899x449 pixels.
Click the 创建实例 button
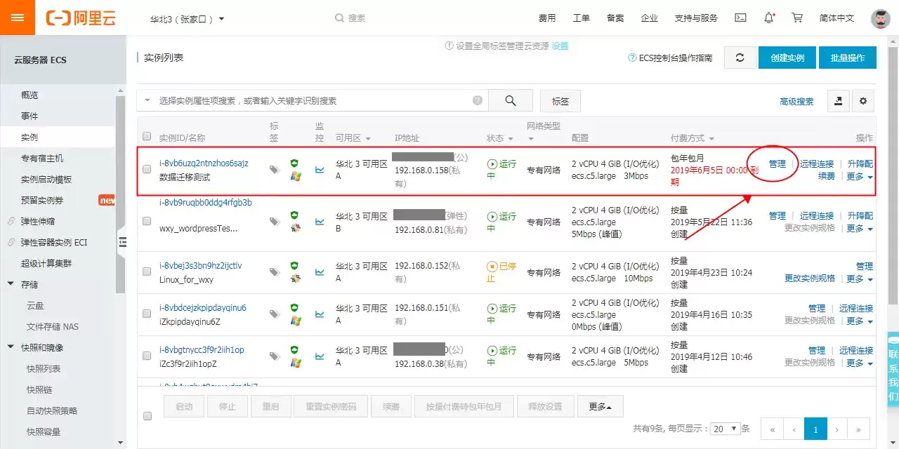pos(787,58)
